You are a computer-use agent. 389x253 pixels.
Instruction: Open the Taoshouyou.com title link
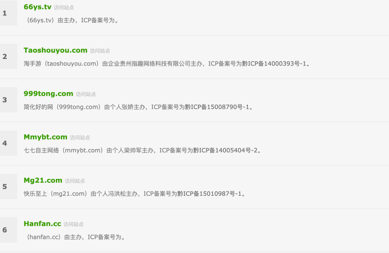click(x=55, y=50)
